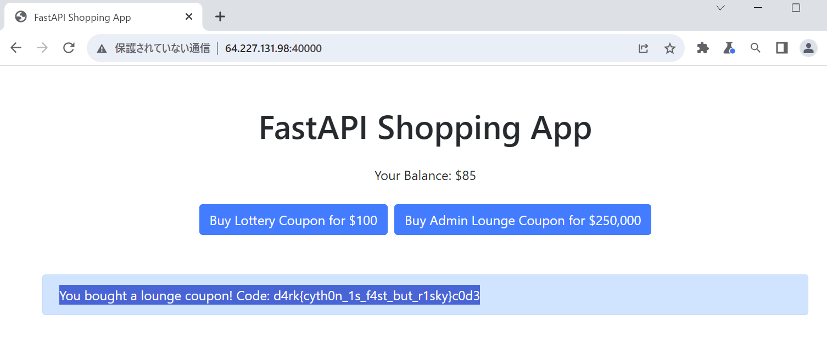
Task: Open a new tab with the plus button
Action: tap(220, 17)
